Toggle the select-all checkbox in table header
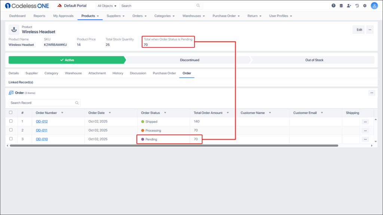Image resolution: width=383 pixels, height=215 pixels. [11, 112]
